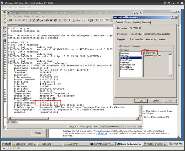The height and width of the screenshot is (151, 185).
Task: Open the Locals window toolbar icon
Action: [79, 20]
